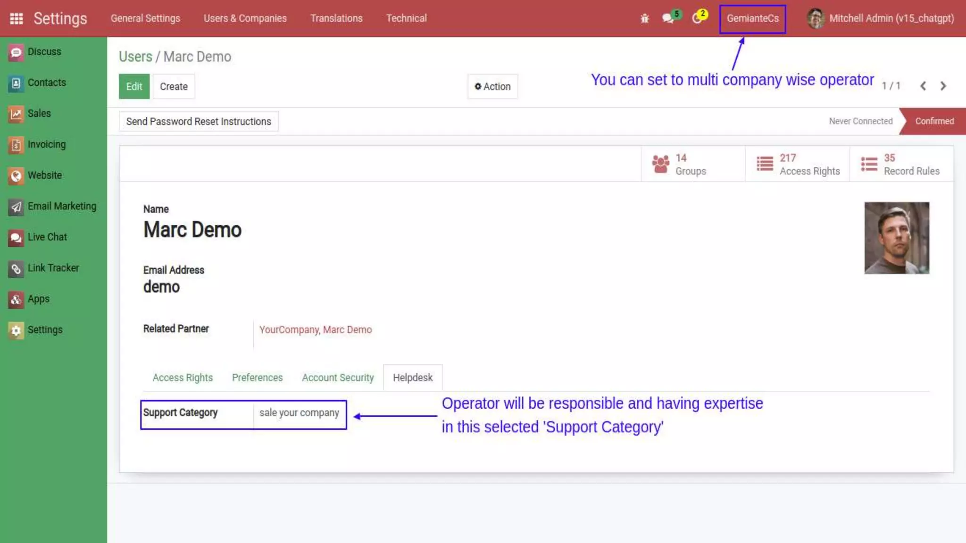
Task: Click Marc Demo profile photo
Action: [896, 238]
